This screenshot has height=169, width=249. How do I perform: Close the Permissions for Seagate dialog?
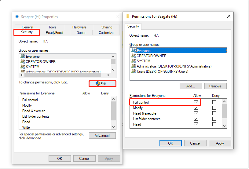(229, 16)
